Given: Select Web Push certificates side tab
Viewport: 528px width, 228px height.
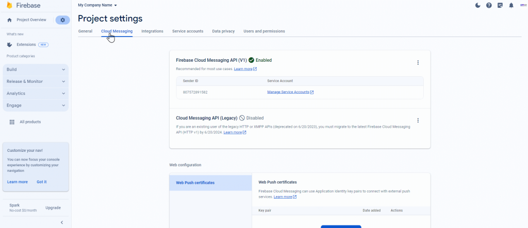Looking at the screenshot, I should point(210,183).
